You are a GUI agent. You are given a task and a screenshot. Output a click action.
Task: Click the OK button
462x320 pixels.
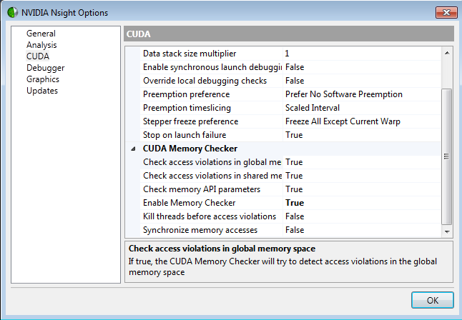(x=432, y=300)
